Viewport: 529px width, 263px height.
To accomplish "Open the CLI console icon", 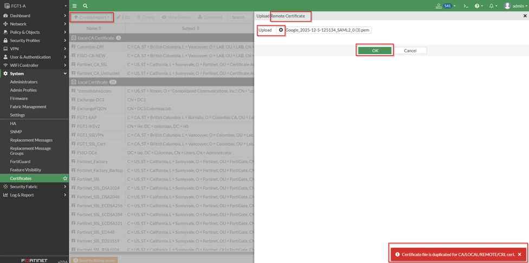I will pyautogui.click(x=466, y=6).
